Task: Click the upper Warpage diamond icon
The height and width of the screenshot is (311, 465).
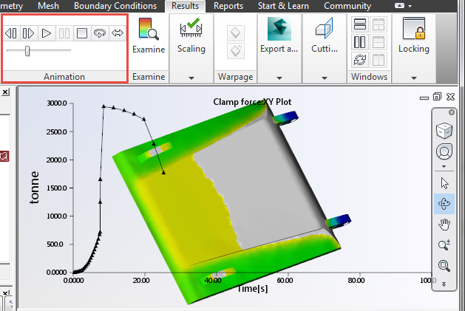Action: pyautogui.click(x=236, y=33)
